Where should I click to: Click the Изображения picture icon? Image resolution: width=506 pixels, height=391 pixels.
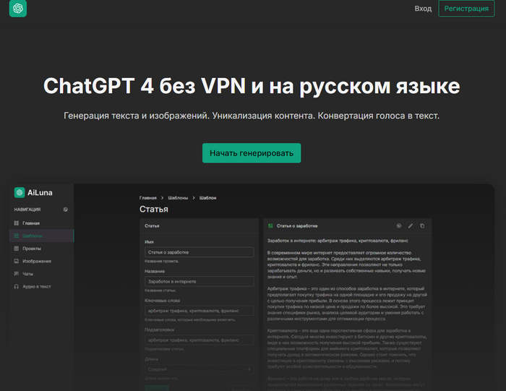pos(17,261)
